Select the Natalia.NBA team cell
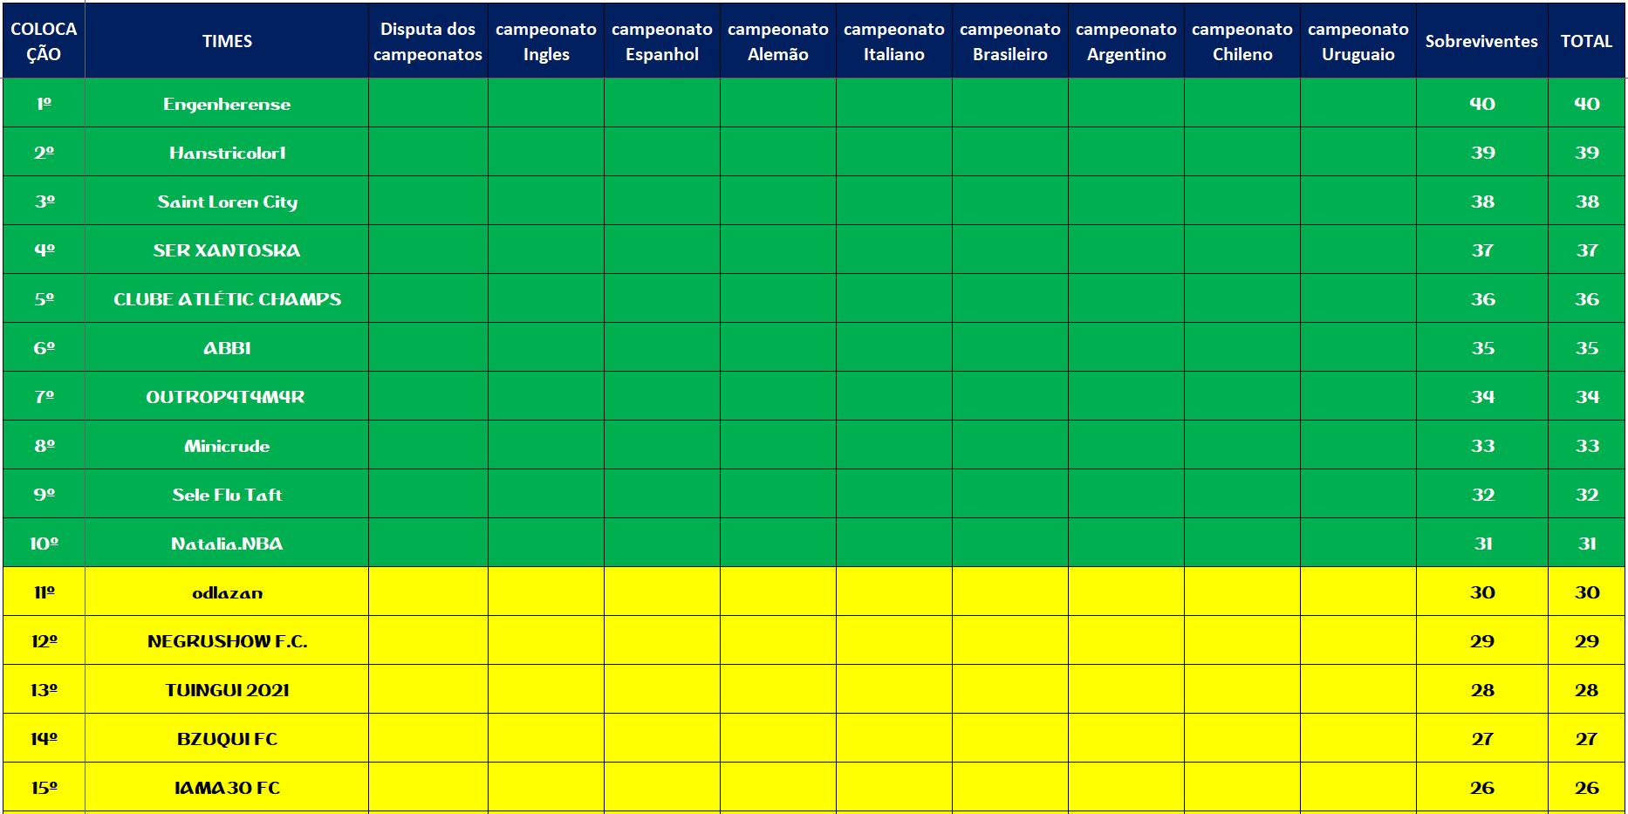This screenshot has width=1628, height=814. tap(227, 544)
